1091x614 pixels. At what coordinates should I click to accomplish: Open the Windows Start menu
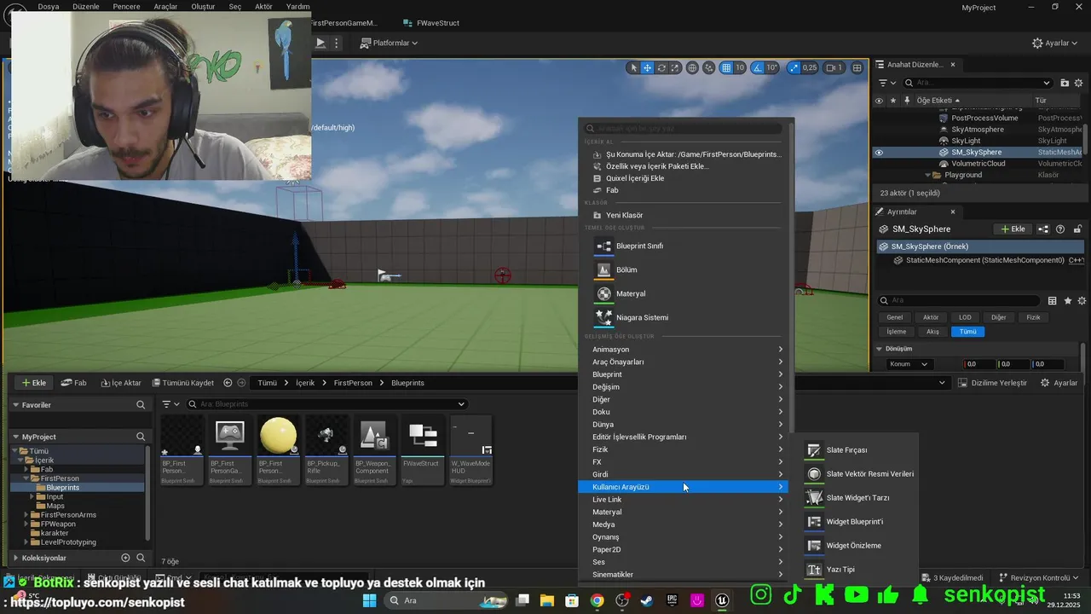pos(370,600)
